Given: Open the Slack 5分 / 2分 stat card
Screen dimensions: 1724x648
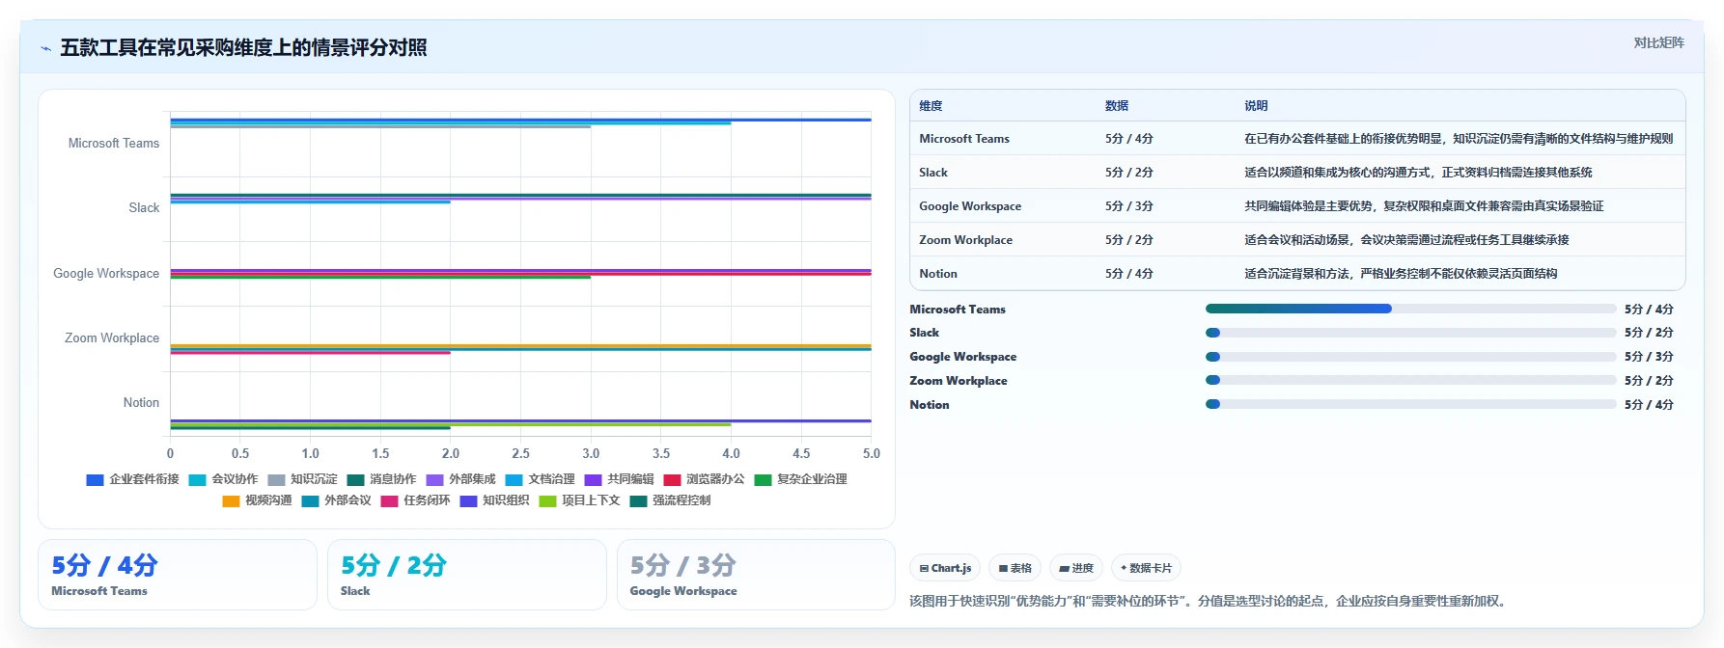Looking at the screenshot, I should [467, 575].
